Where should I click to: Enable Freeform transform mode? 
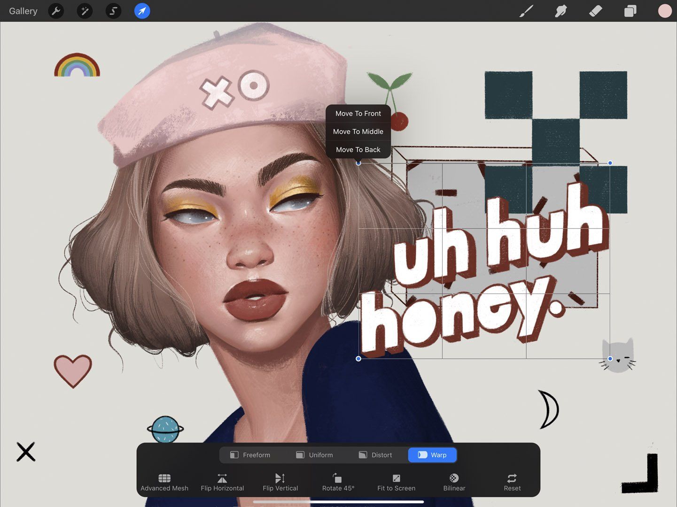coord(250,454)
